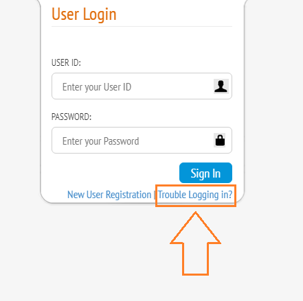Image resolution: width=303 pixels, height=301 pixels.
Task: Click the divider line beneath User Login heading
Action: (142, 26)
